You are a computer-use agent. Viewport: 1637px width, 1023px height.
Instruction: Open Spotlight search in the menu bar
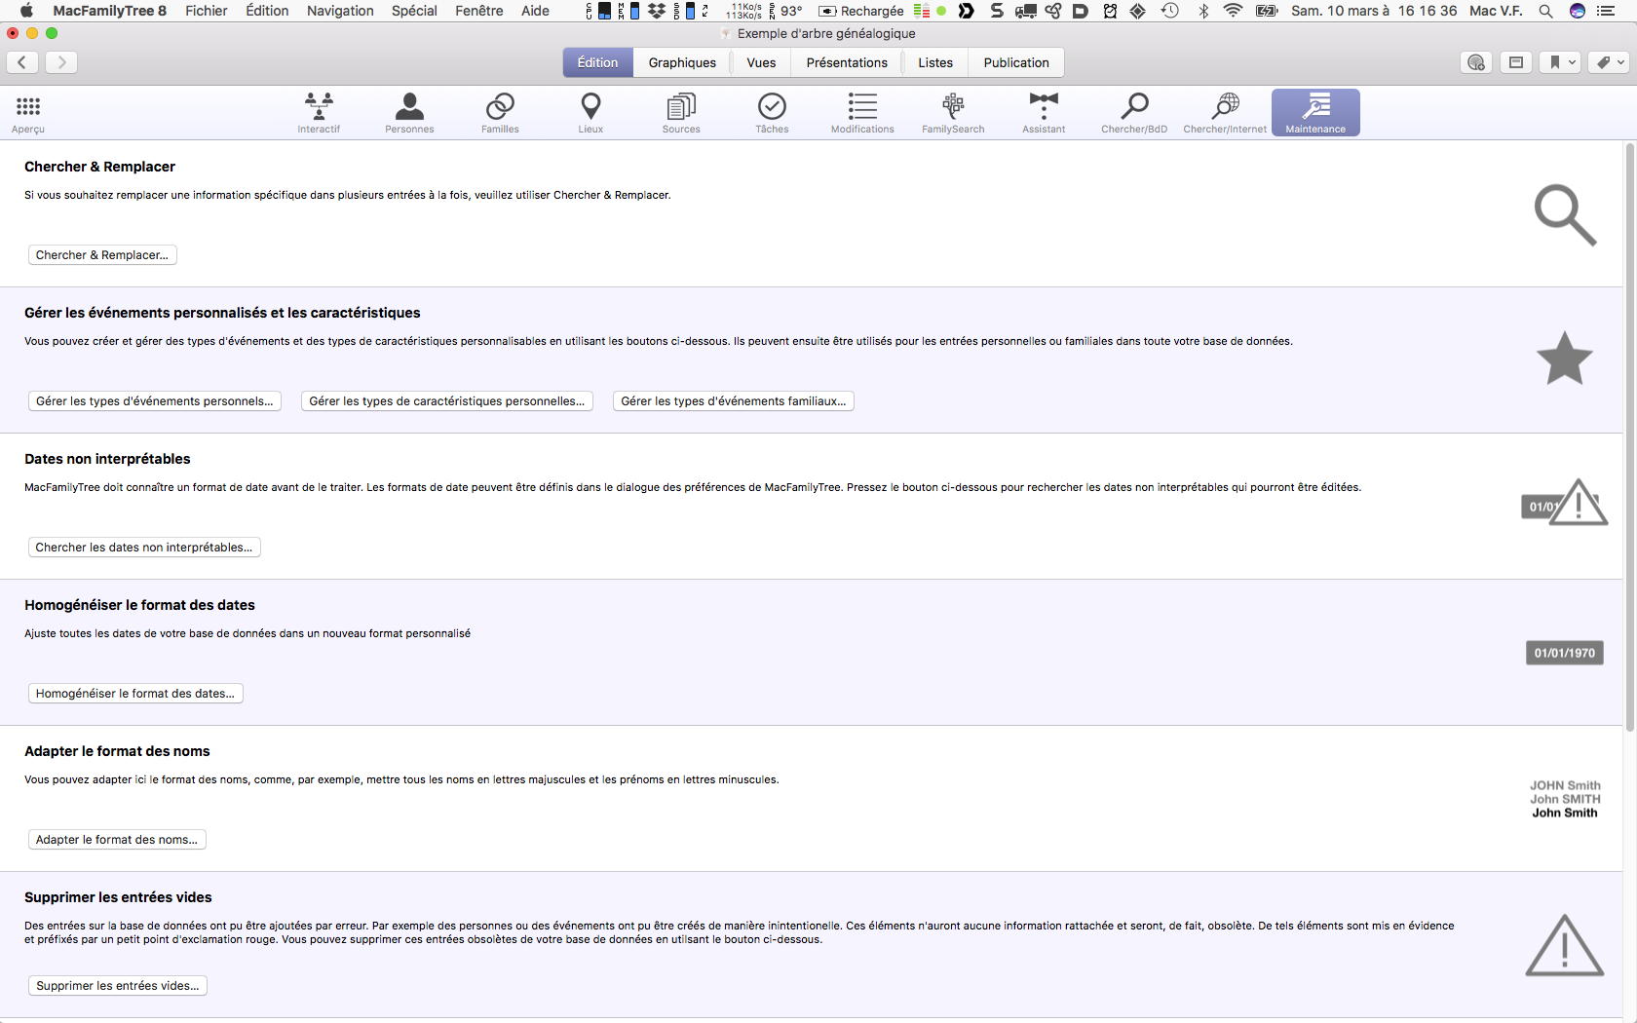[1545, 11]
